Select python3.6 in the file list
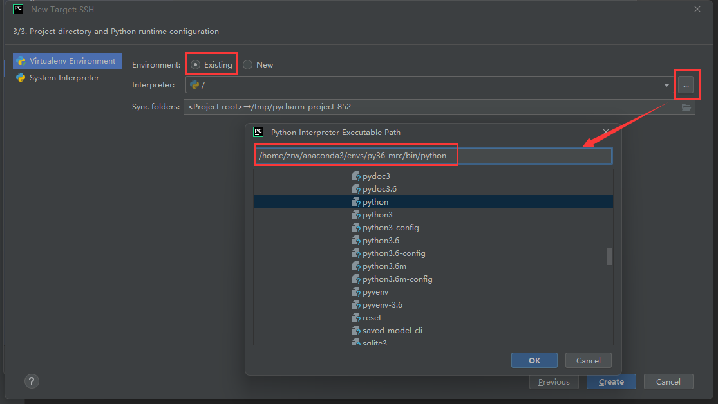This screenshot has width=718, height=404. click(381, 241)
